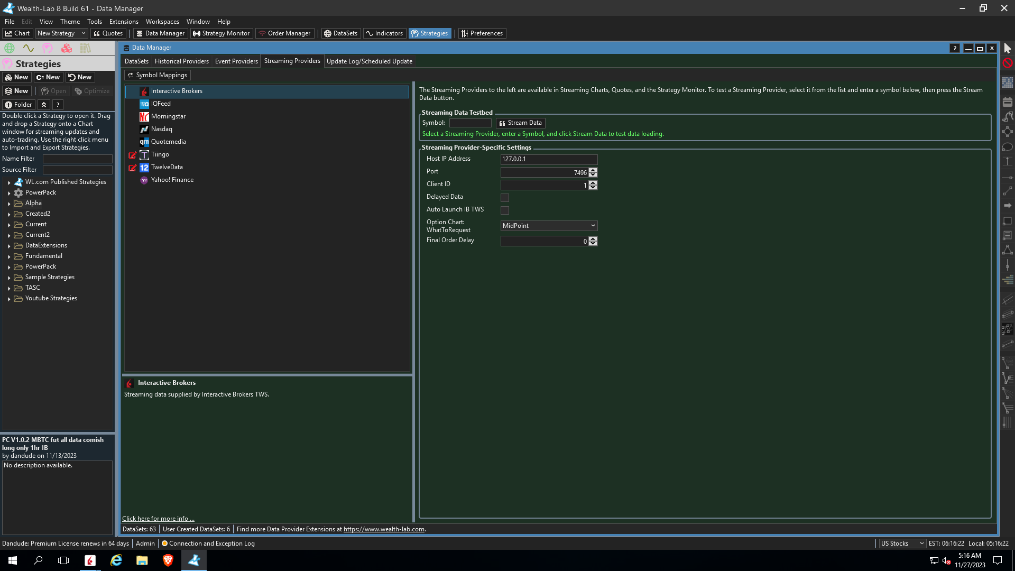Open the wealth-lab.com link

pos(384,529)
